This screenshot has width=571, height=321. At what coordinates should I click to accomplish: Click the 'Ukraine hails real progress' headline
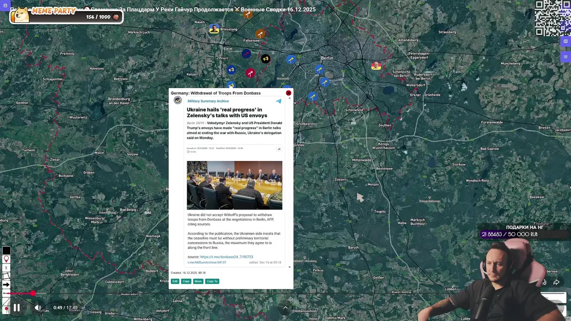[227, 112]
